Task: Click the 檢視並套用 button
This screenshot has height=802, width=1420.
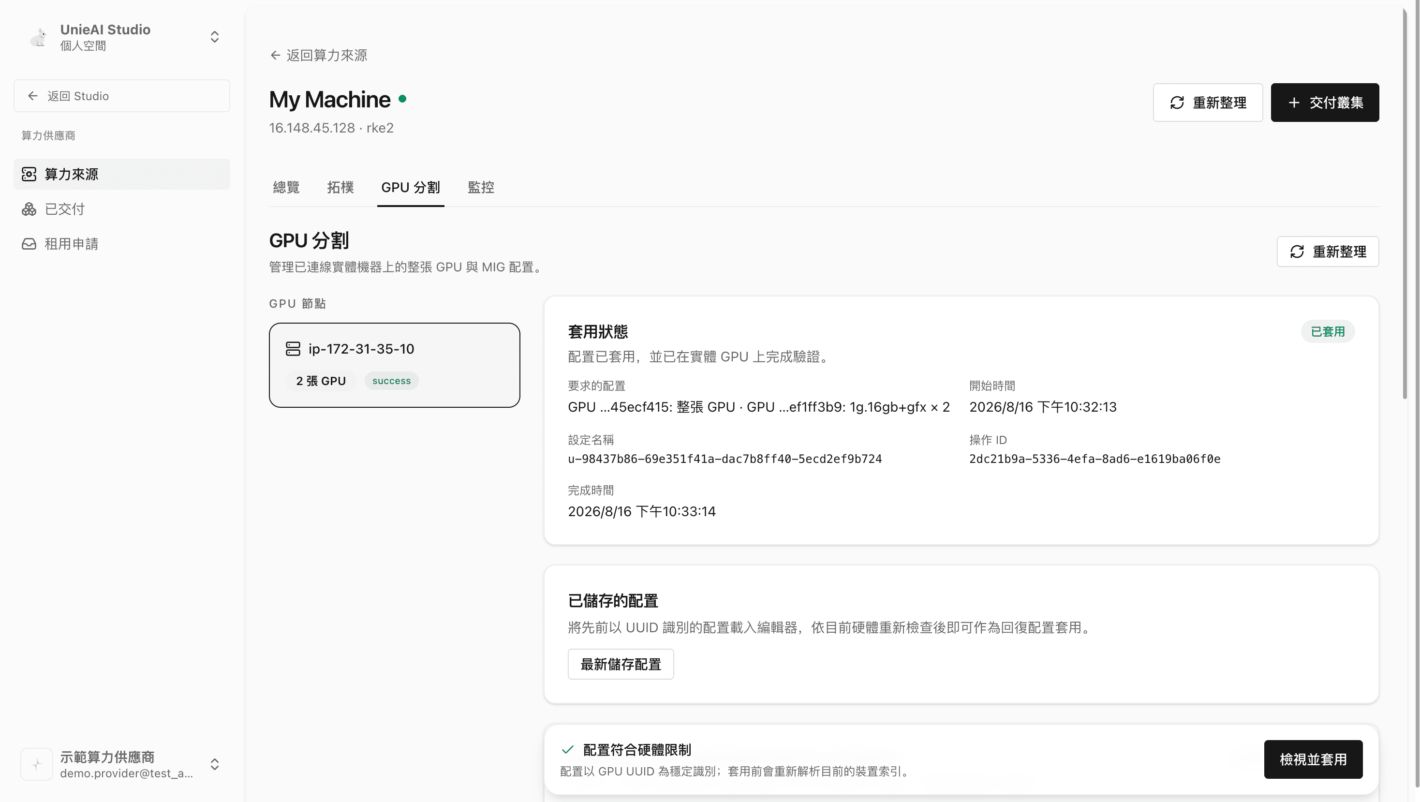Action: click(1313, 759)
